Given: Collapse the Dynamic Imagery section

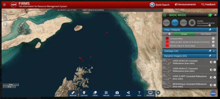Looking at the screenshot, I should pyautogui.click(x=214, y=56).
